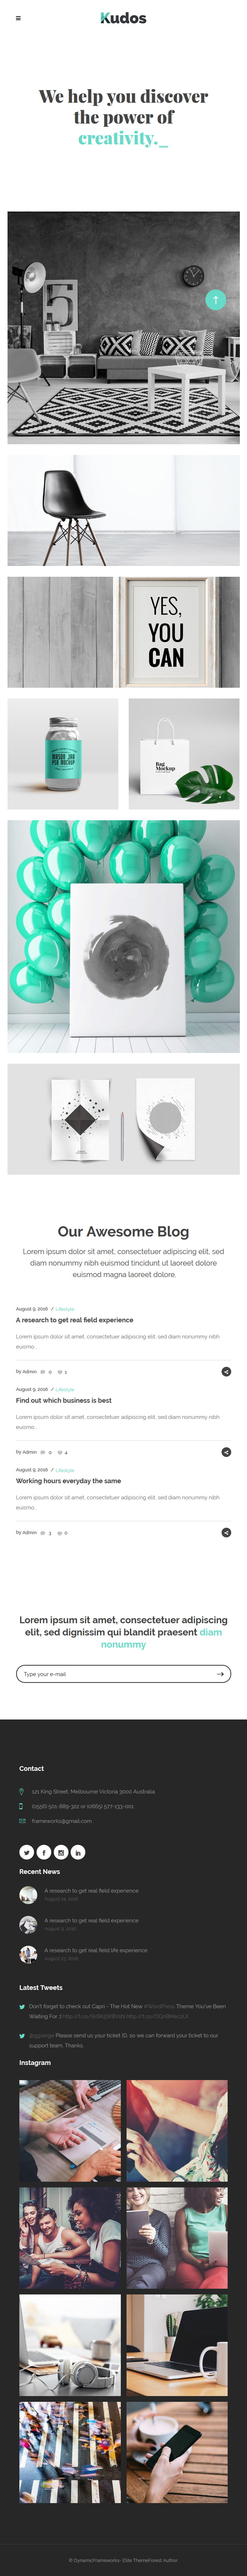The height and width of the screenshot is (2576, 247).
Task: Open blog post 'Working hours everyday the same'
Action: 68,1481
